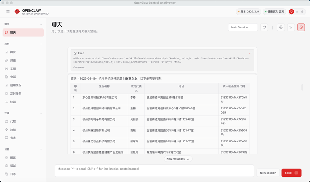310x182 pixels.
Task: Click the red OpenClaw lobster logo
Action: coord(18,12)
